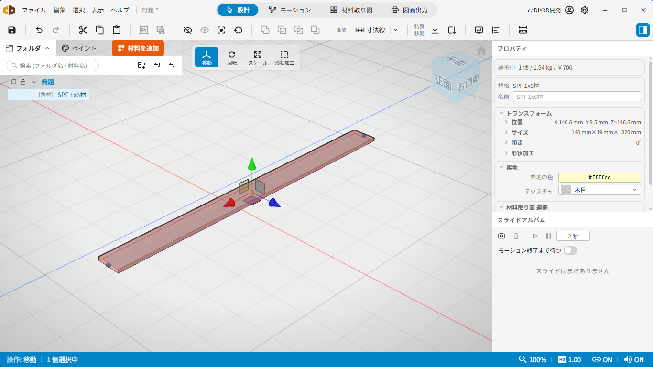Open the 編集 menu
The width and height of the screenshot is (653, 367).
point(60,10)
